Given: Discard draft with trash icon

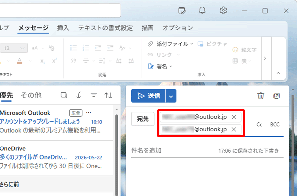Looking at the screenshot, I should pyautogui.click(x=261, y=96).
